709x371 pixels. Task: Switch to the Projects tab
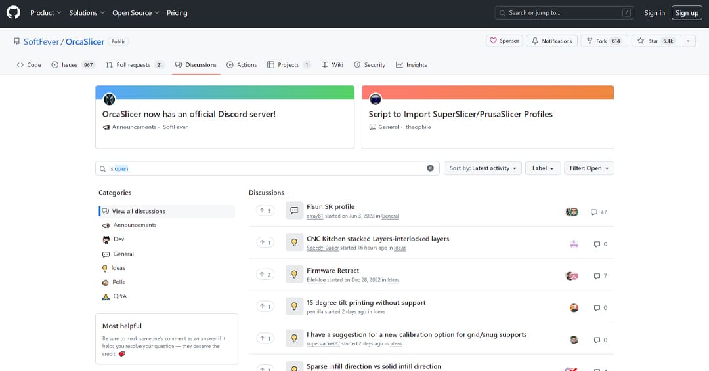pyautogui.click(x=288, y=64)
